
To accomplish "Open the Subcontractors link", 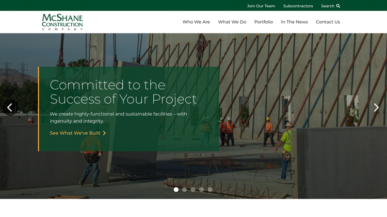I will tap(298, 6).
